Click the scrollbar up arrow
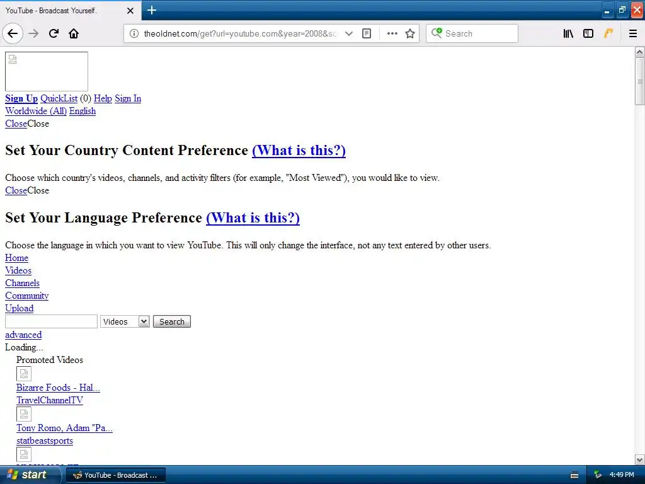Screen dimensions: 645x484 pyautogui.click(x=640, y=52)
